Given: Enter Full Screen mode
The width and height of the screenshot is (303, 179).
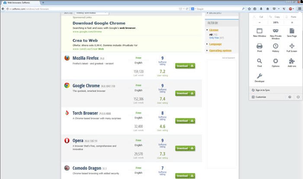Looking at the screenshot, I should click(292, 48).
